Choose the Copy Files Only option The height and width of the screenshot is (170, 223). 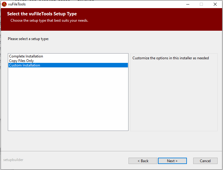point(21,61)
